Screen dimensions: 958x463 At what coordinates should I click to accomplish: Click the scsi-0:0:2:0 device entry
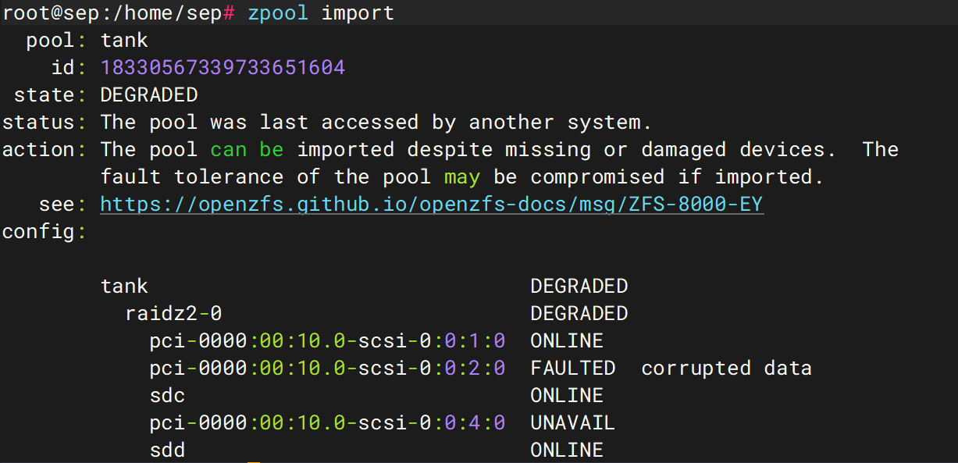click(x=327, y=369)
